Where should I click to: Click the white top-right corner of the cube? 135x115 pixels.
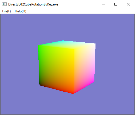tap(95, 44)
